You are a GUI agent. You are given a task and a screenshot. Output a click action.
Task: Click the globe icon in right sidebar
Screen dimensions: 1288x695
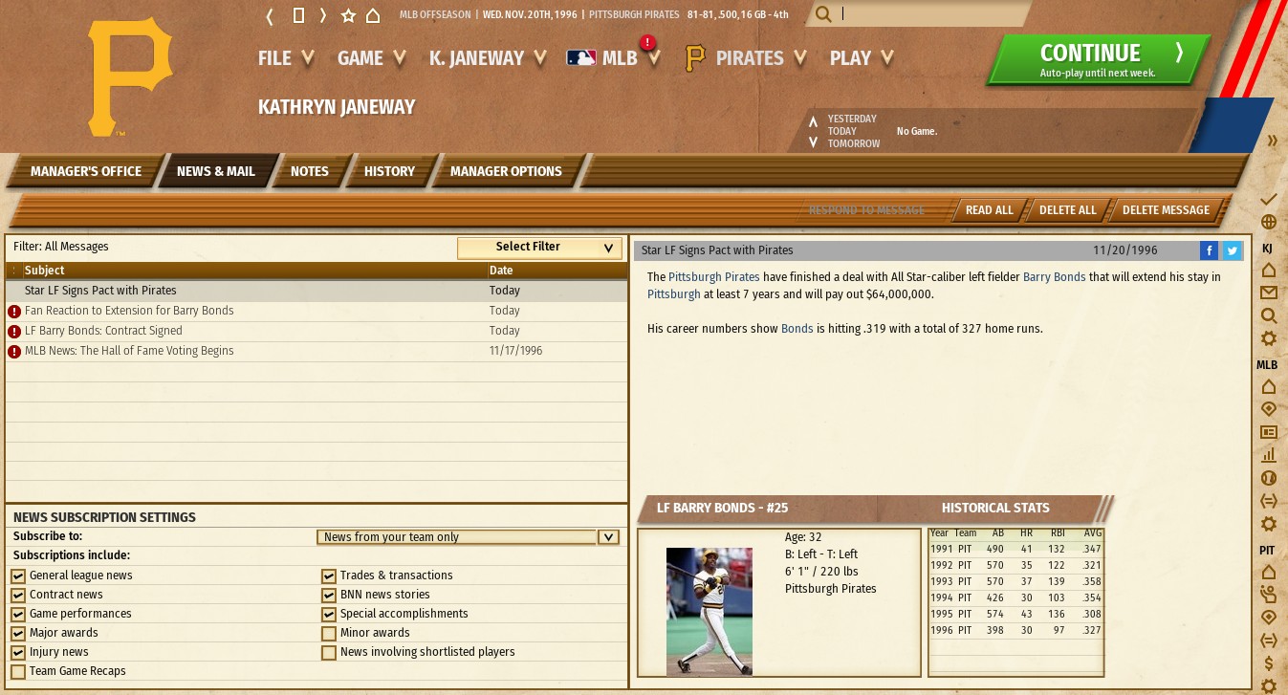coord(1268,222)
